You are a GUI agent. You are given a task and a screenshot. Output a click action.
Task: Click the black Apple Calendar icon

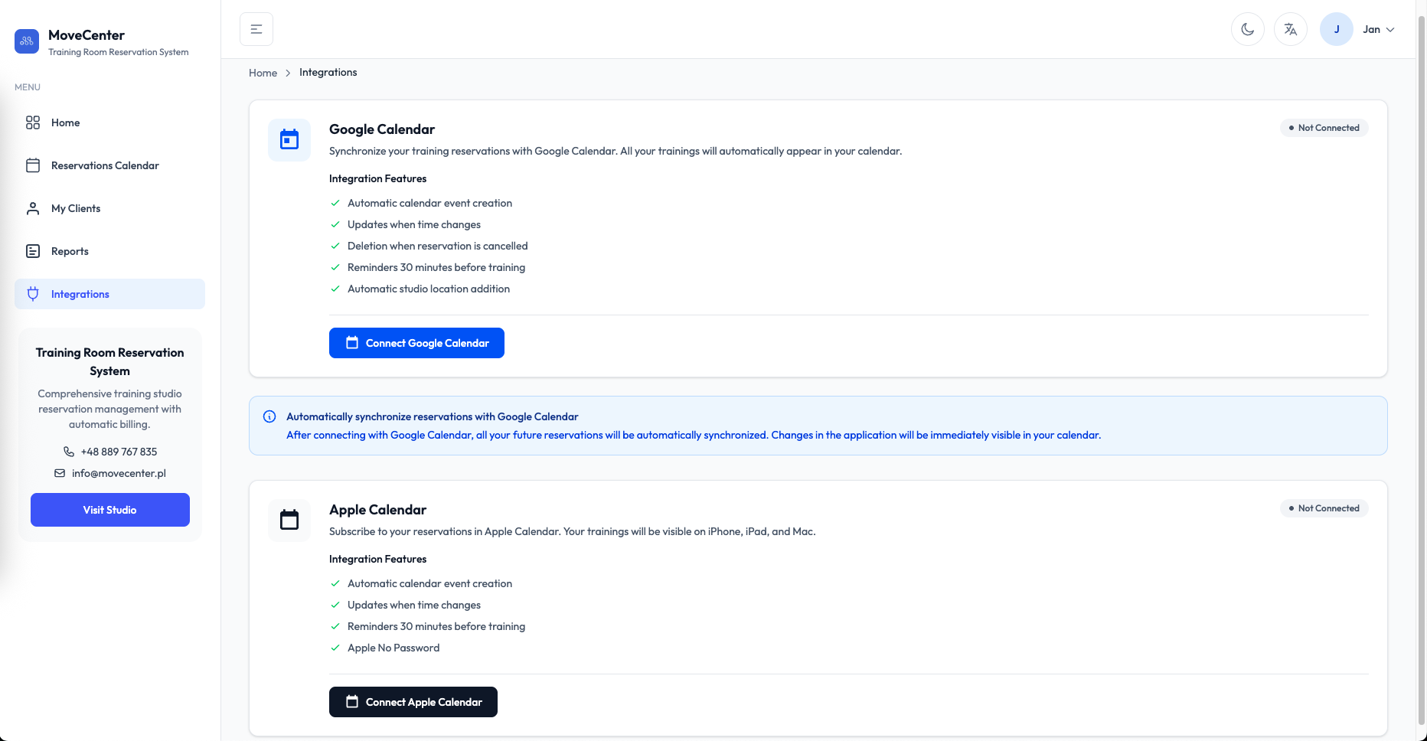(x=289, y=521)
